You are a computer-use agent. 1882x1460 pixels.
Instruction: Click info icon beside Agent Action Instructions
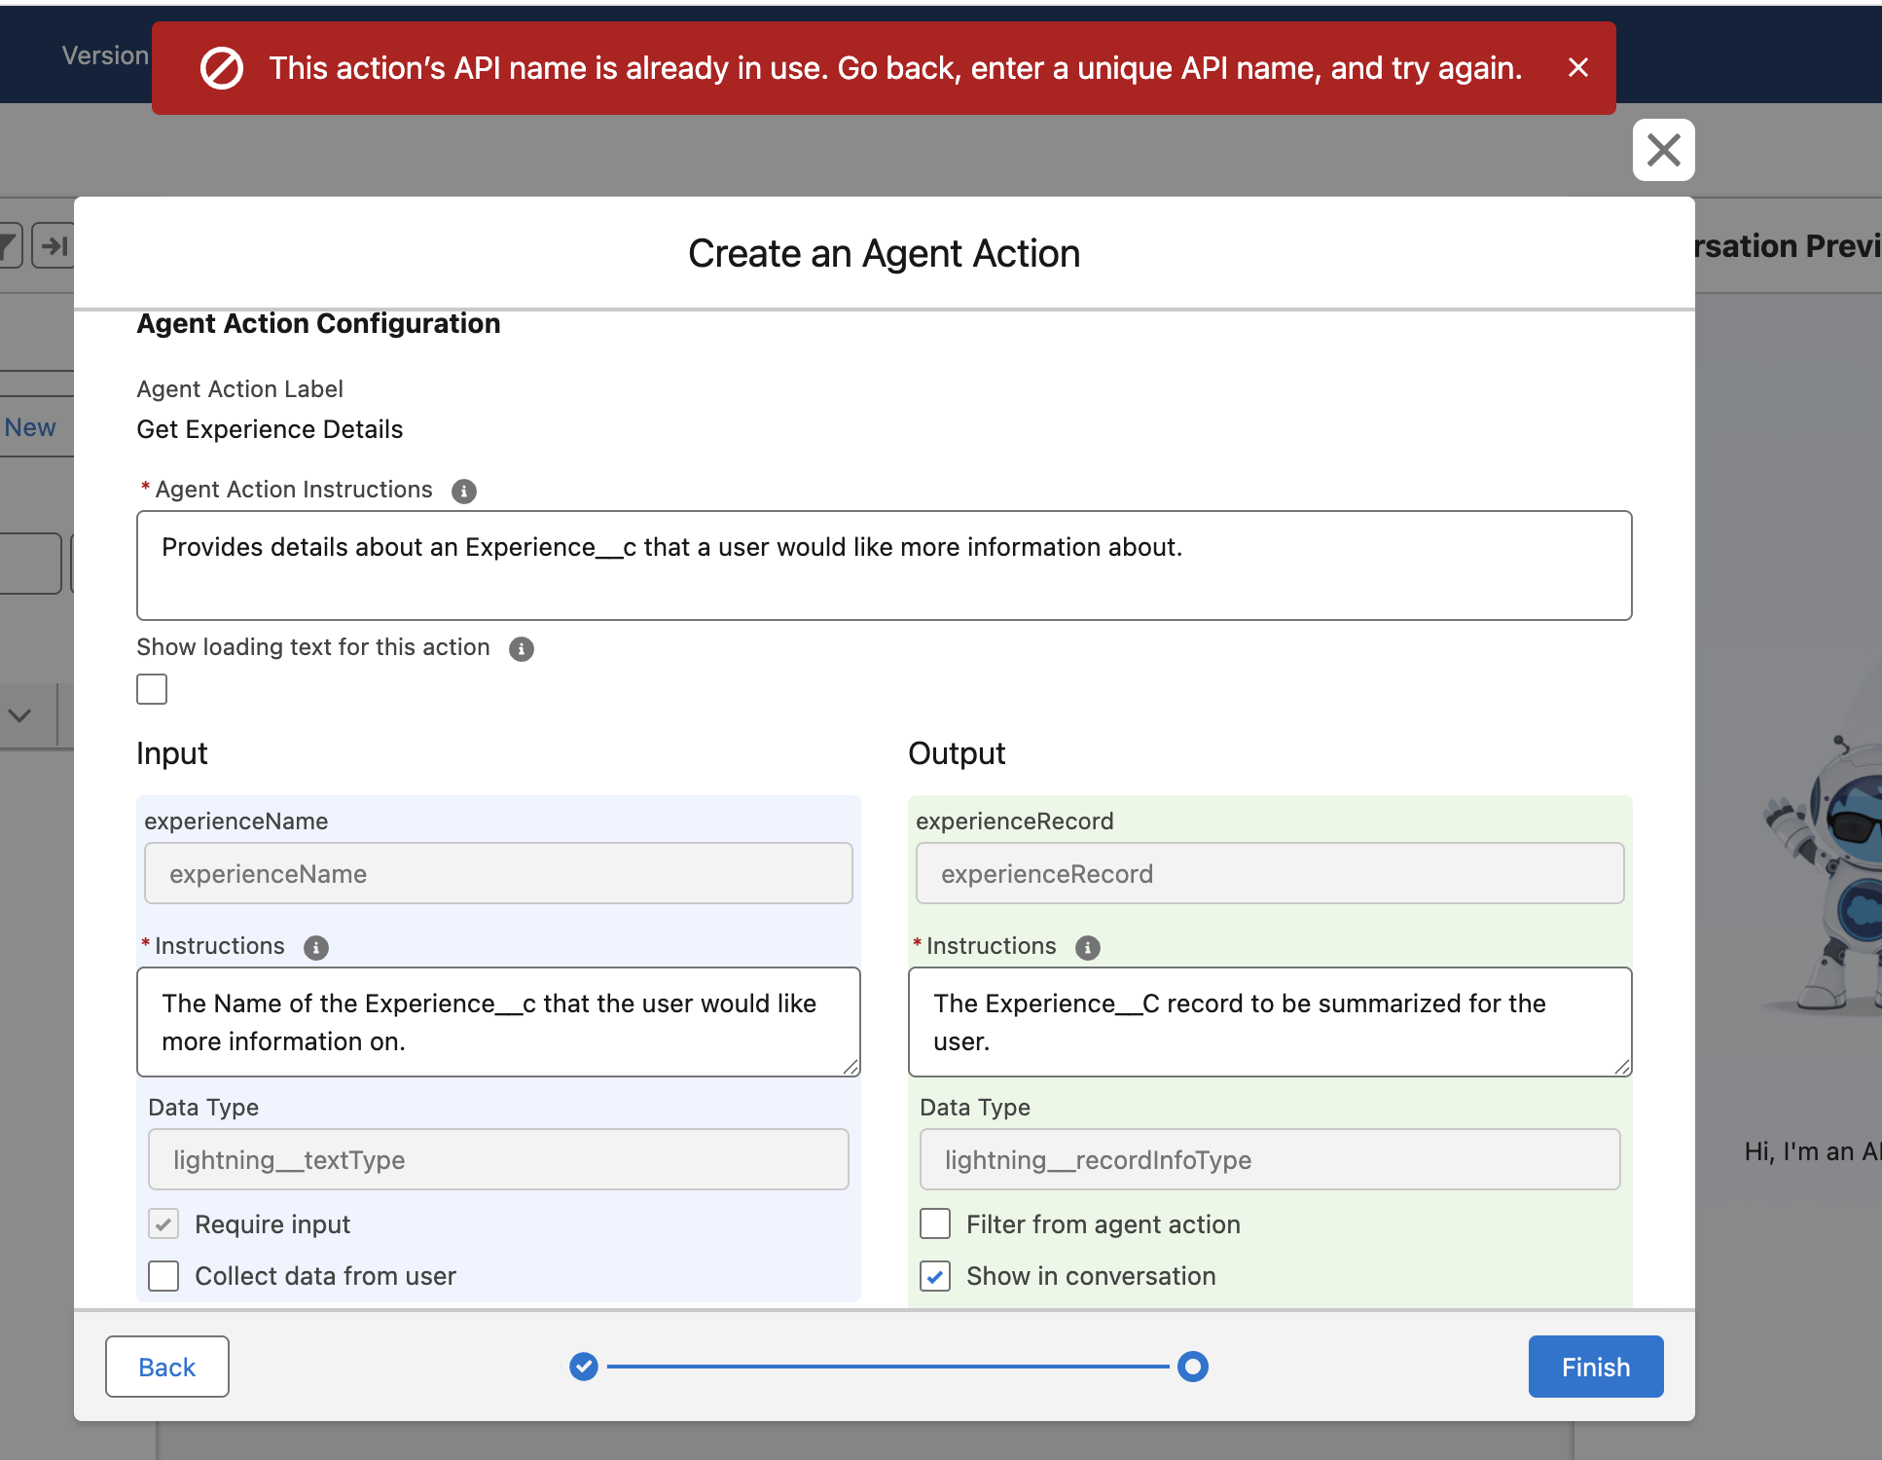point(464,491)
